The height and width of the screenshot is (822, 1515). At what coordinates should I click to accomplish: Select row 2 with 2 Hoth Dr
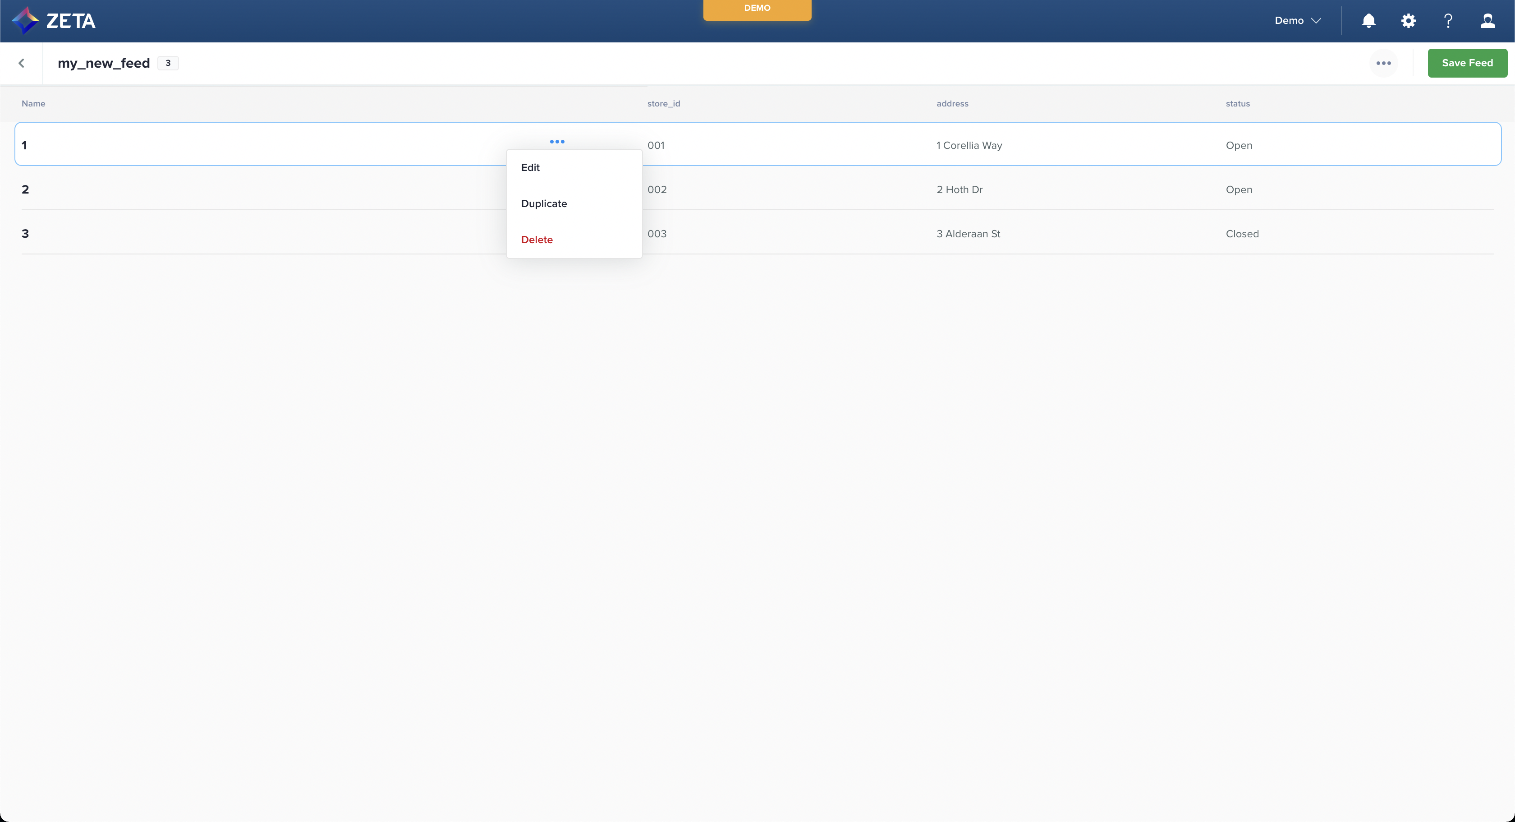(959, 189)
